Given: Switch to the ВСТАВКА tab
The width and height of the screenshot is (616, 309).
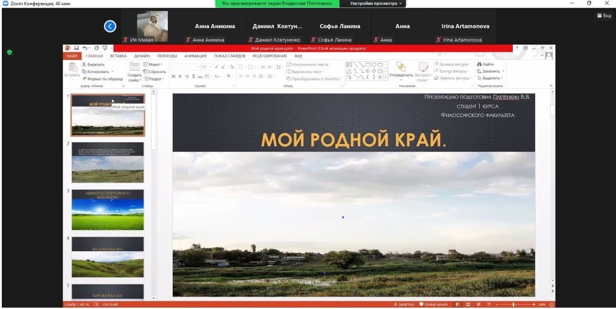Looking at the screenshot, I should [118, 56].
